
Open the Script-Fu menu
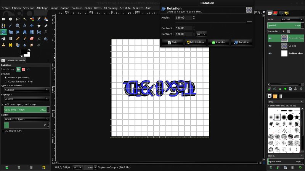125,8
